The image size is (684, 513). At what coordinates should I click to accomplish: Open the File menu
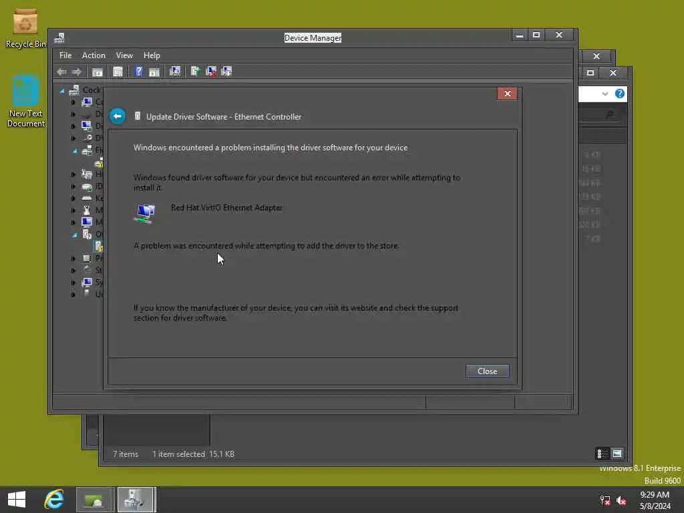(65, 55)
